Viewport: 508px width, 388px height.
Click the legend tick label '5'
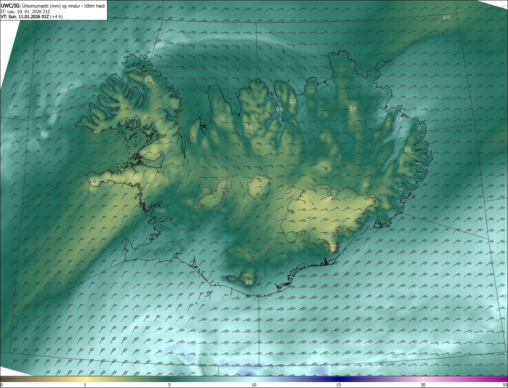click(169, 385)
